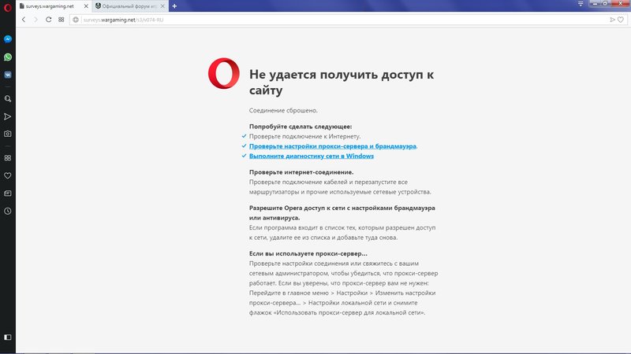Open the Opera main menu
Screen dimensions: 631x354
[7, 6]
